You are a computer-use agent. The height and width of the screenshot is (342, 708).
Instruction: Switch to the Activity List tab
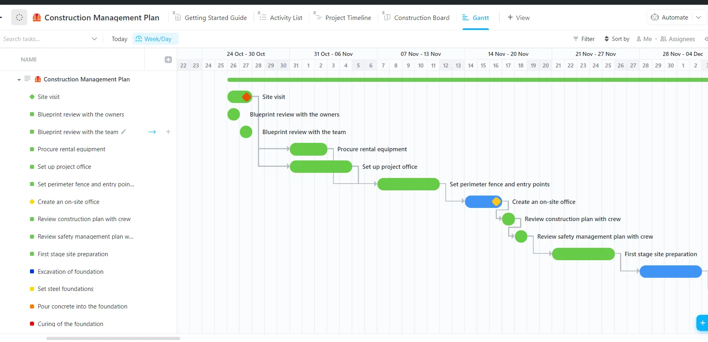(x=281, y=18)
